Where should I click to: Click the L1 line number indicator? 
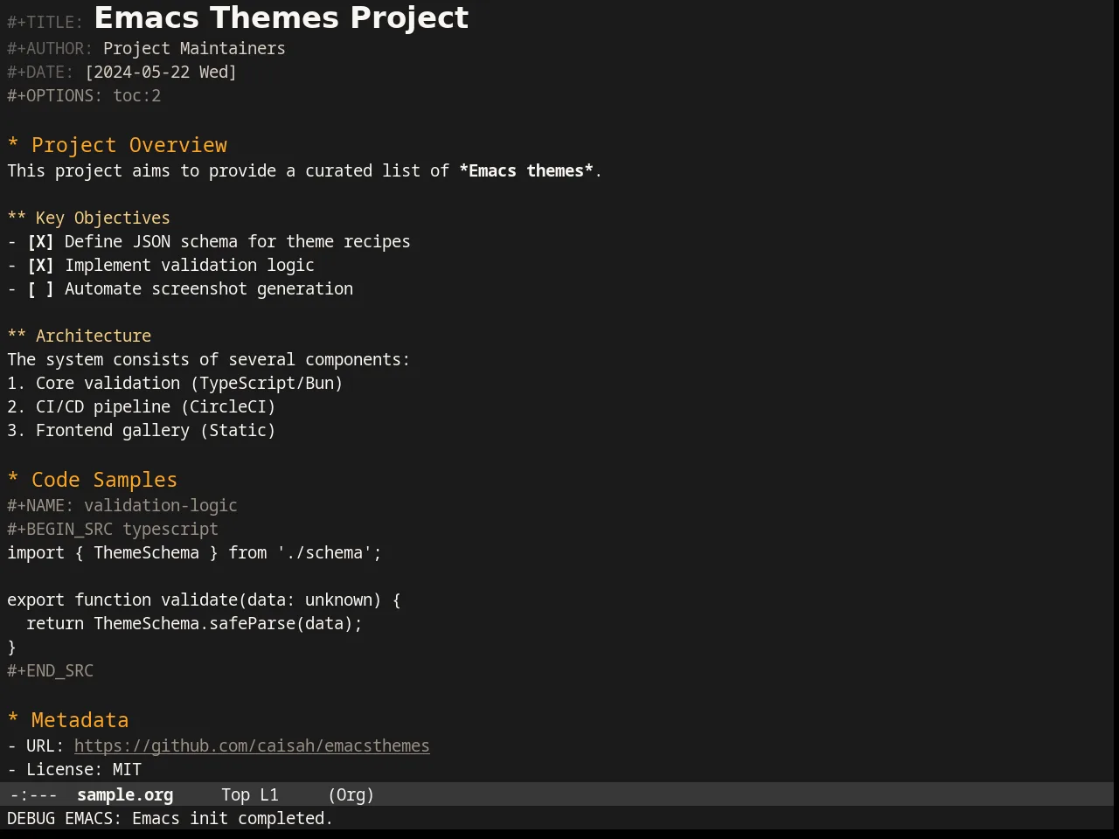pos(269,794)
